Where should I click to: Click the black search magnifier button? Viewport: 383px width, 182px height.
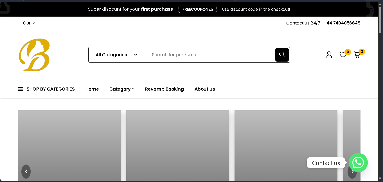(x=282, y=55)
